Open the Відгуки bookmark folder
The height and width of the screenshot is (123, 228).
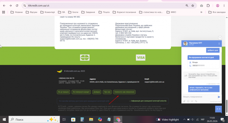pos(31,12)
